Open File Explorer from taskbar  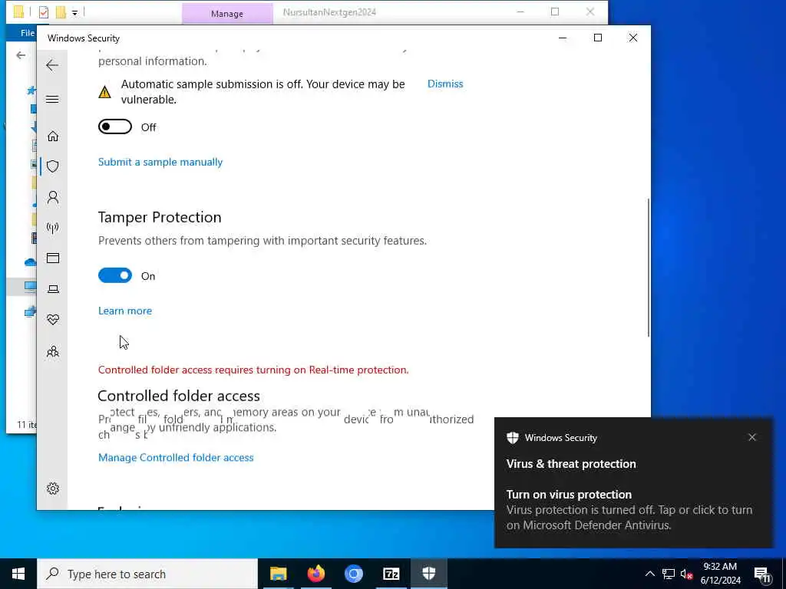click(278, 574)
